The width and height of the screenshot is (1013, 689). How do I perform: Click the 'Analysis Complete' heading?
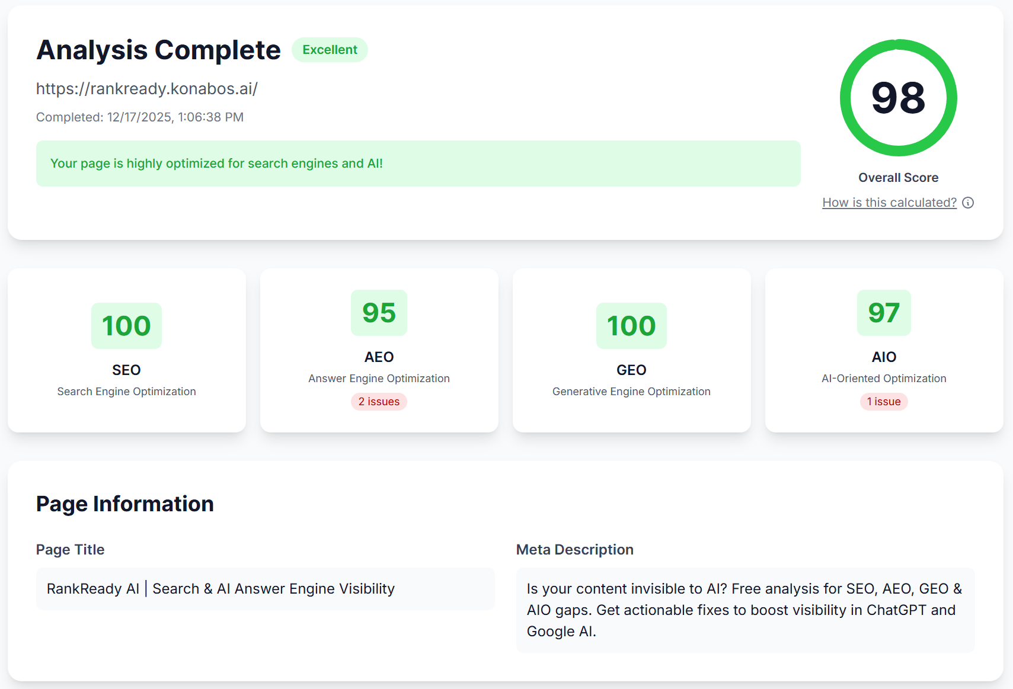(x=158, y=50)
